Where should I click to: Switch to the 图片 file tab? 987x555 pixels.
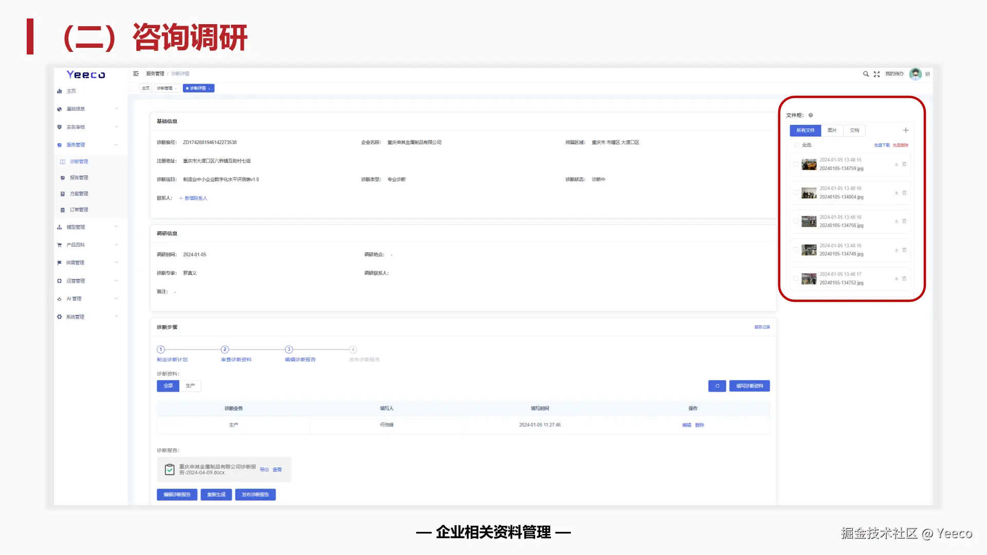pyautogui.click(x=832, y=131)
